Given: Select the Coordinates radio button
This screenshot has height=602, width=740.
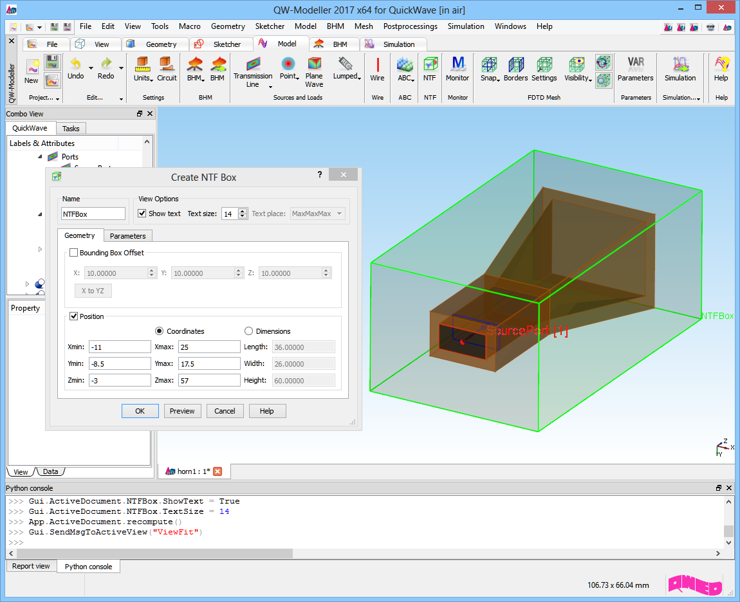Looking at the screenshot, I should (160, 331).
